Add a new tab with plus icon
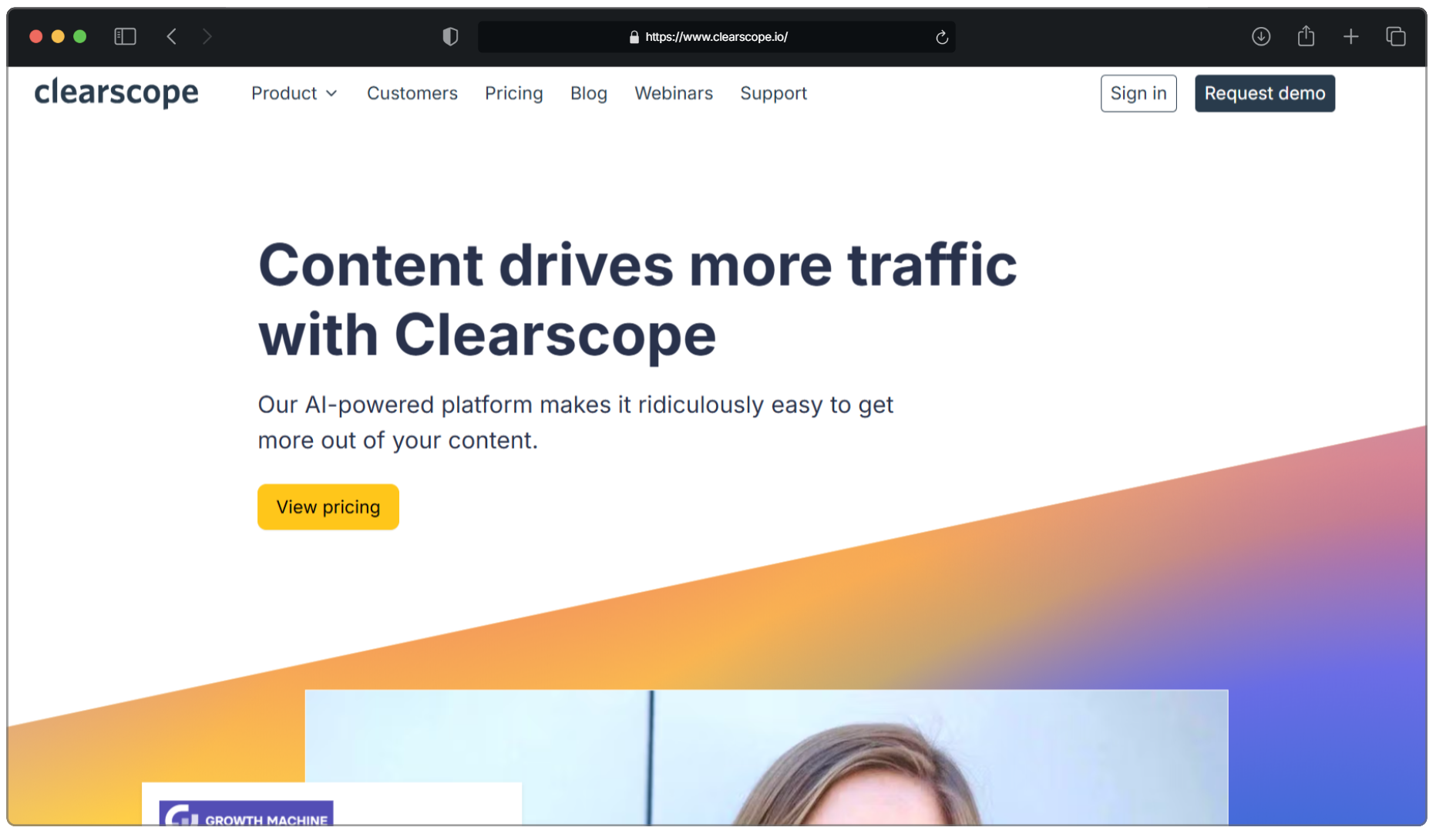The width and height of the screenshot is (1436, 834). (x=1350, y=36)
